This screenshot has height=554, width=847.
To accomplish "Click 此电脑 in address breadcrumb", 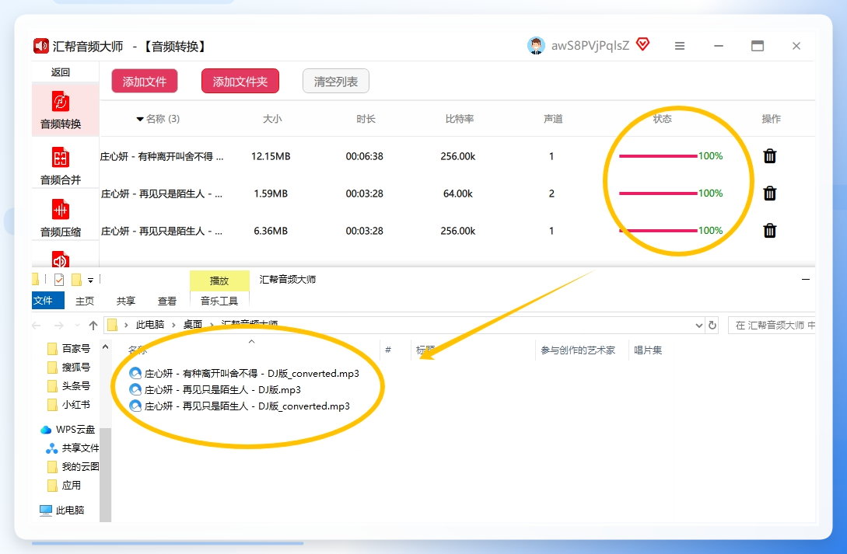I will click(149, 325).
